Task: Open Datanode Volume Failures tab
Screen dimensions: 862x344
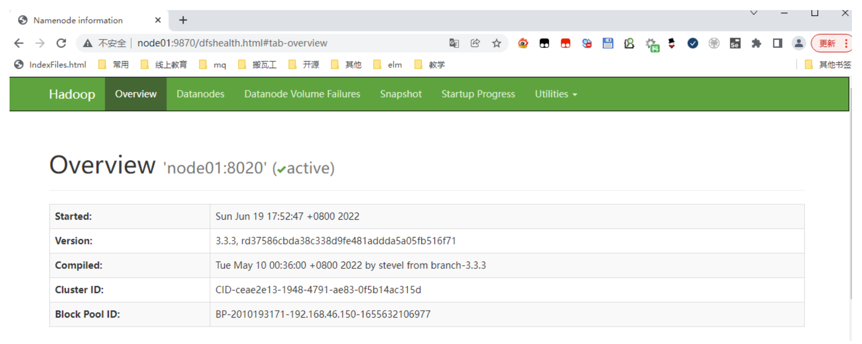Action: [x=302, y=94]
